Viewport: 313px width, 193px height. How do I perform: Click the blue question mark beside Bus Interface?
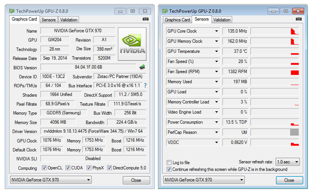click(x=145, y=85)
